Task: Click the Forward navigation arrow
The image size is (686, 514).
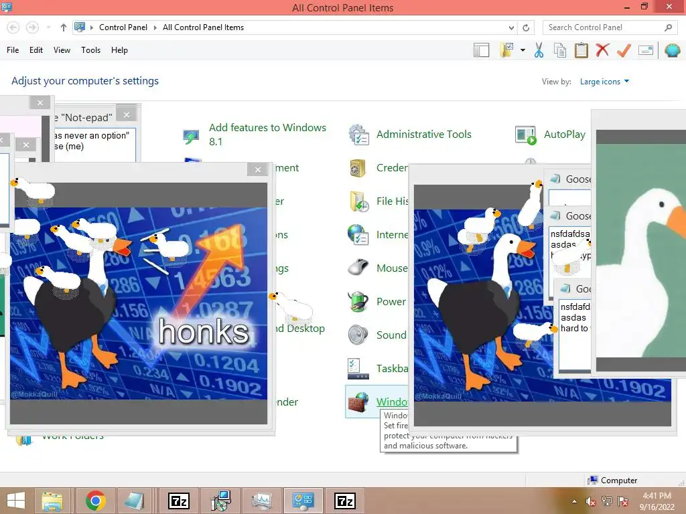Action: point(32,27)
